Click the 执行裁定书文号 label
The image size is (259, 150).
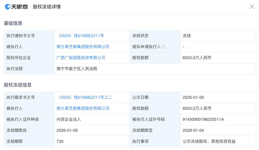[21, 97]
